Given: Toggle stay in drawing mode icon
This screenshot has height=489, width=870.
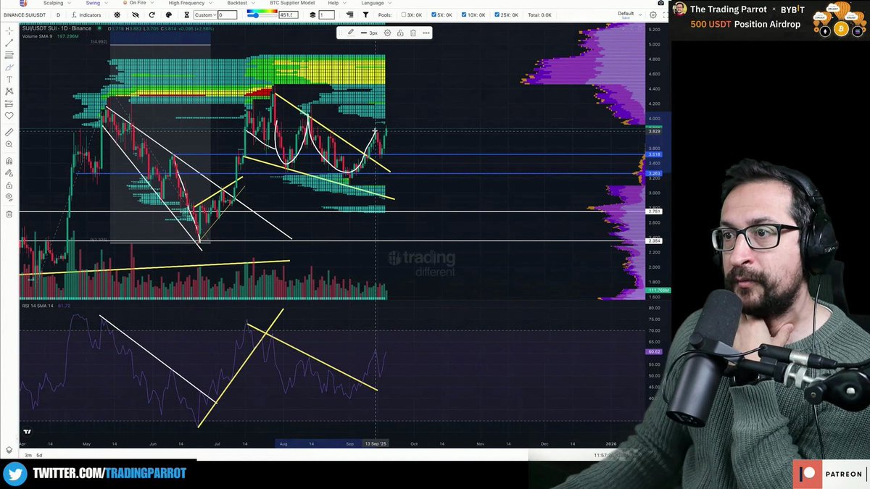Looking at the screenshot, I should 9,173.
